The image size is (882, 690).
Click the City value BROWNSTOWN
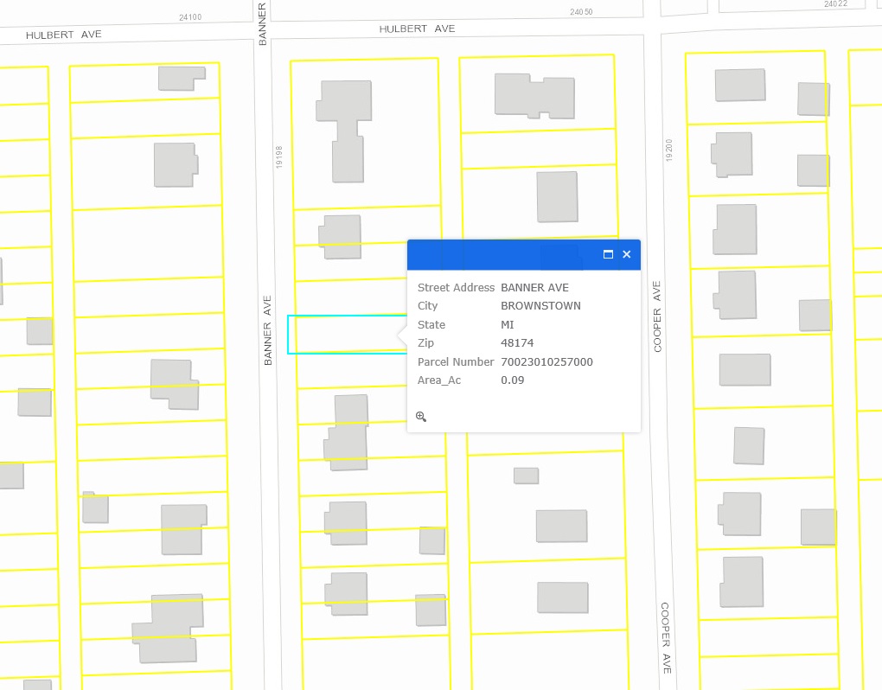(540, 306)
